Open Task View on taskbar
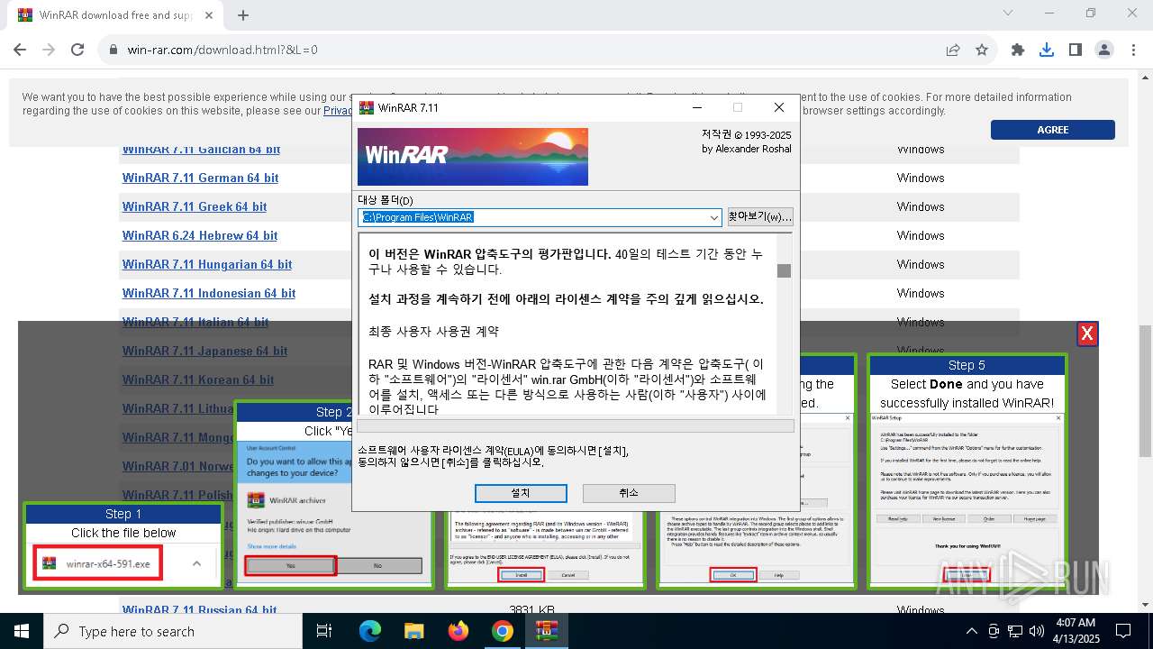The width and height of the screenshot is (1153, 649). pyautogui.click(x=324, y=631)
